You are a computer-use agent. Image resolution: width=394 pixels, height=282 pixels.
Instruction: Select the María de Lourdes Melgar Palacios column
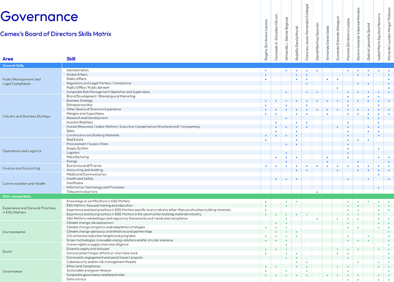pyautogui.click(x=389, y=35)
